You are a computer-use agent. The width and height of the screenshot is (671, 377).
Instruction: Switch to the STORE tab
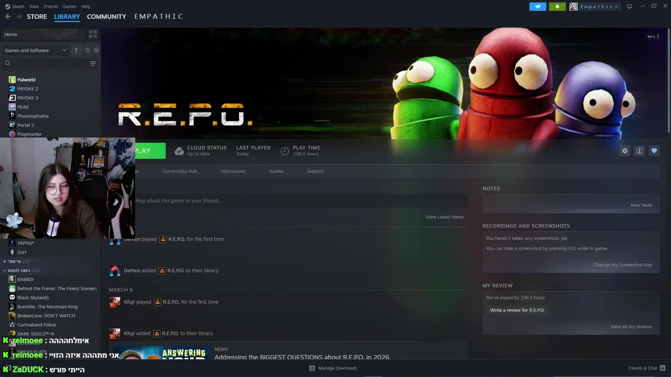click(37, 17)
